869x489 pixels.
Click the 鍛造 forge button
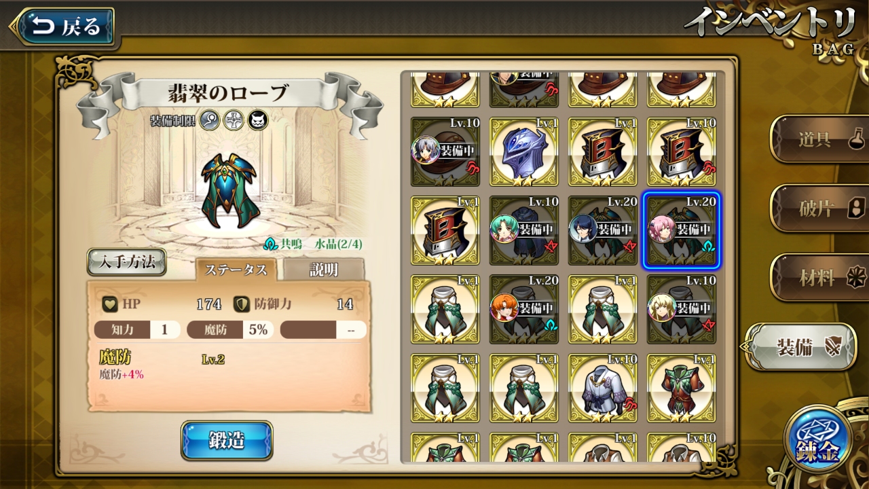coord(227,440)
